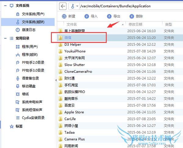
Task: Click the lock icon beside 文件系统(用户)
Action: point(18,14)
